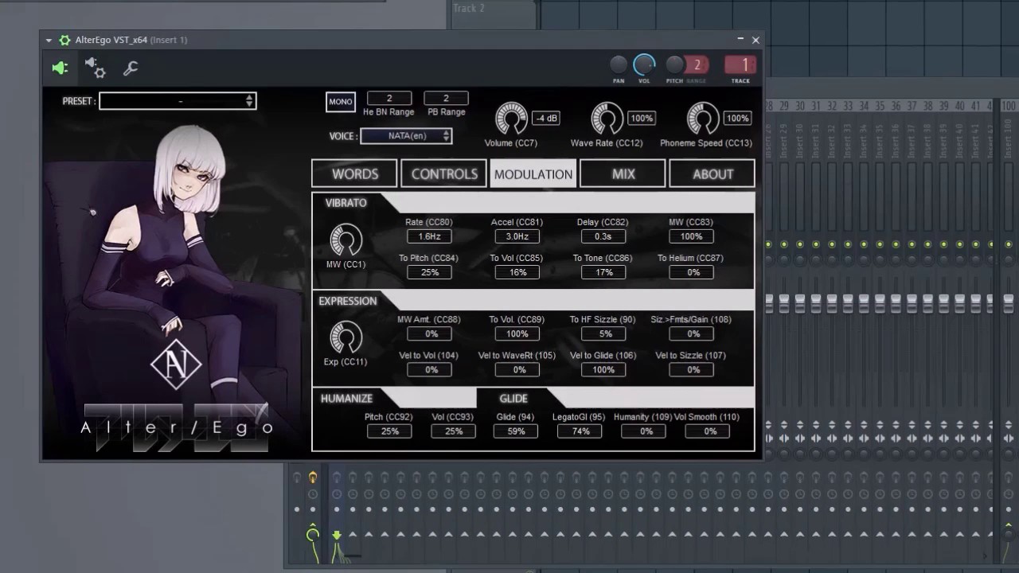Mute Insert 35 via its green LED
Screen dimensions: 1019x573
pos(880,244)
